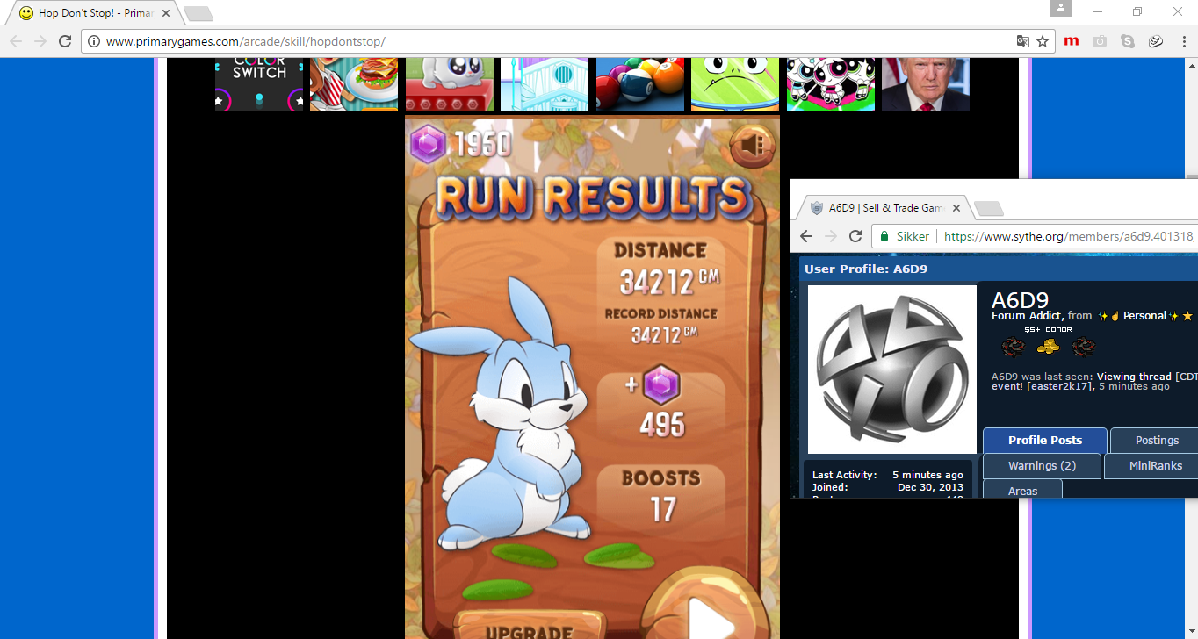Click the 'BOOSTS' count of 17

pos(662,509)
